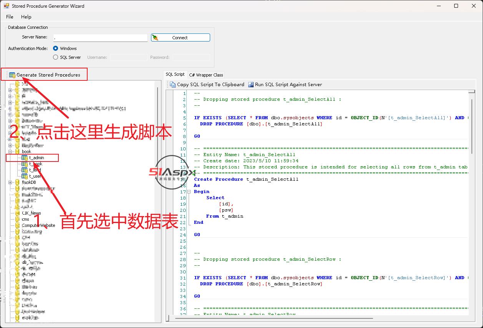Click the Generate Stored Procedures table icon

coord(12,75)
